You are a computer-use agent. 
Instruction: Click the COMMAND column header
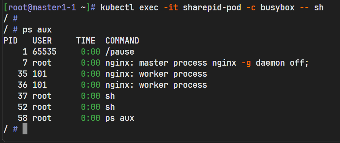122,41
